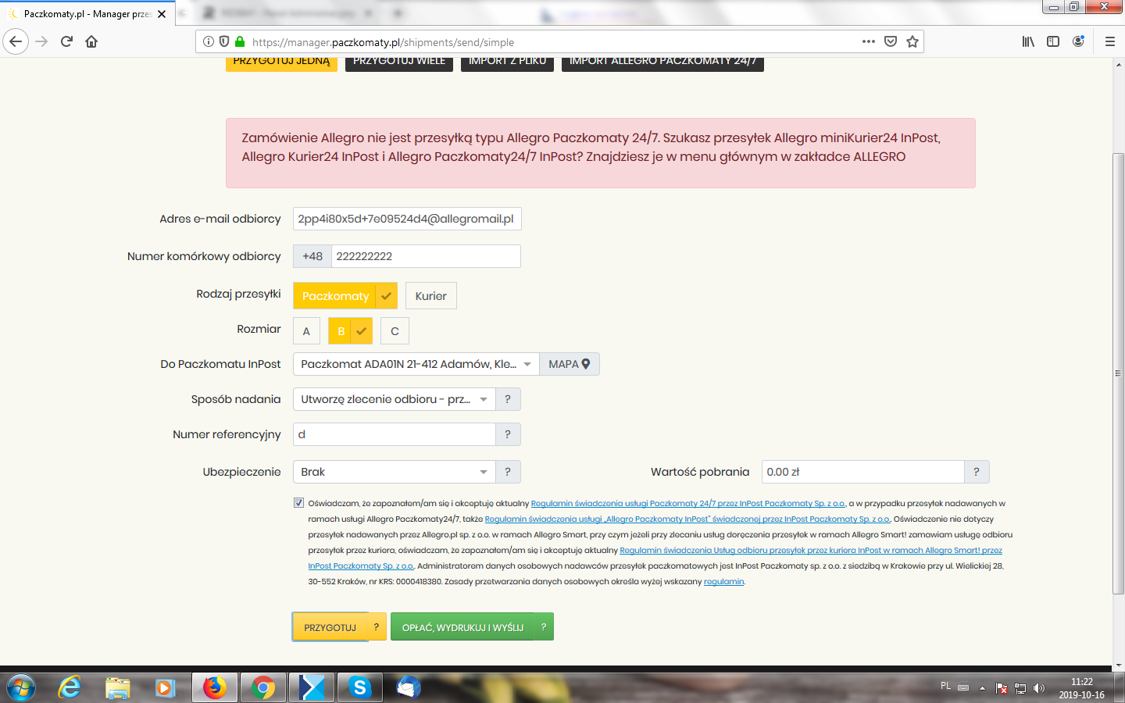This screenshot has height=703, width=1125.
Task: Select Kurier shipment type
Action: 430,296
